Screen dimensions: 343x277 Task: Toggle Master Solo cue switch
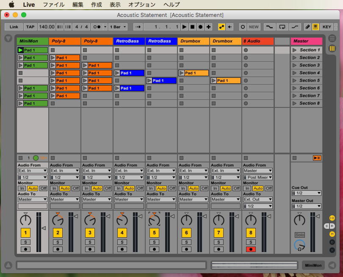(x=300, y=235)
